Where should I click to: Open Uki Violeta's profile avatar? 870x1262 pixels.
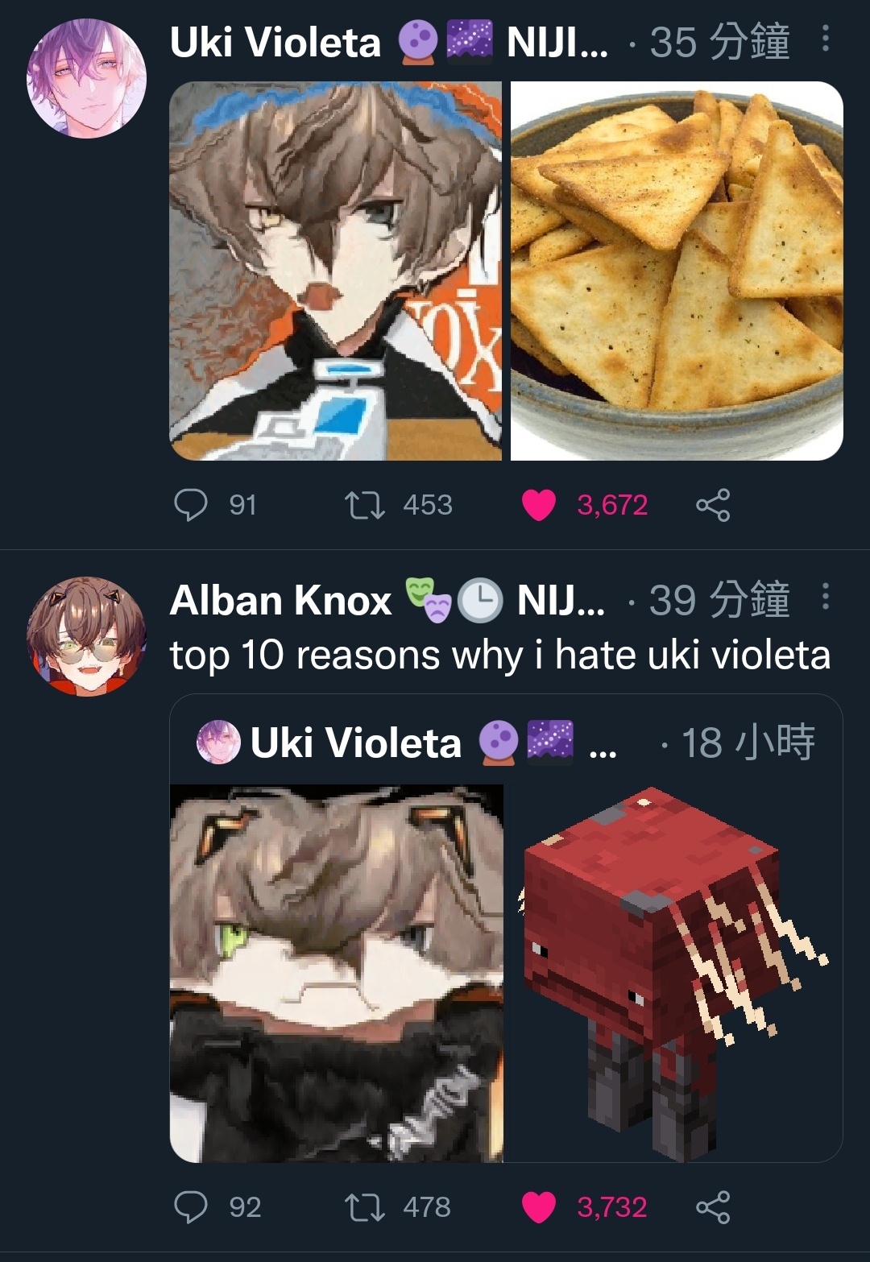tap(86, 79)
